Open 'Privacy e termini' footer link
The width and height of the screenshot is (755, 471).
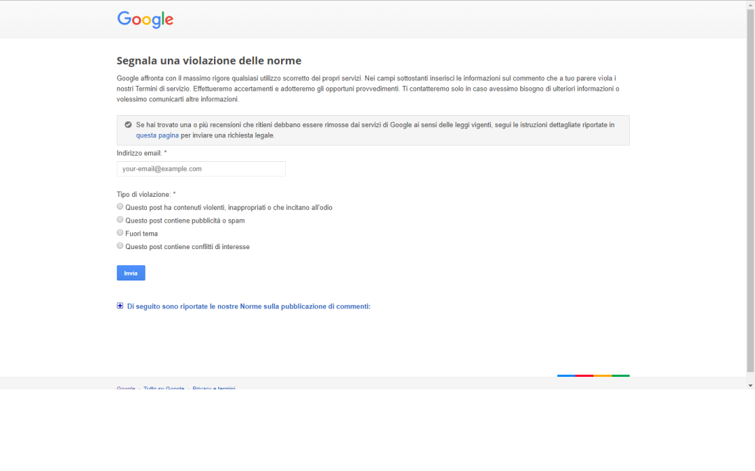click(214, 388)
